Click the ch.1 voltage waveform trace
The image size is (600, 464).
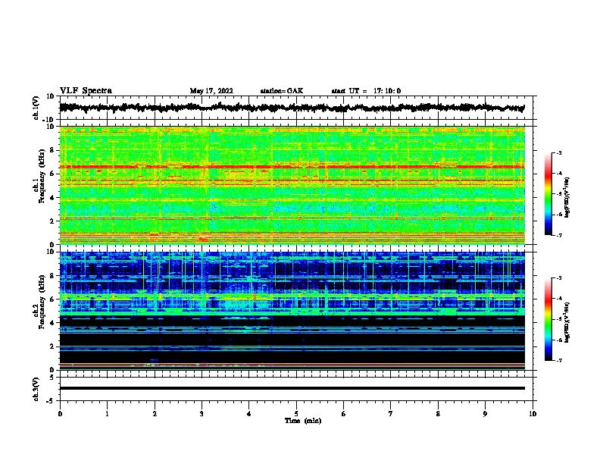click(x=292, y=108)
